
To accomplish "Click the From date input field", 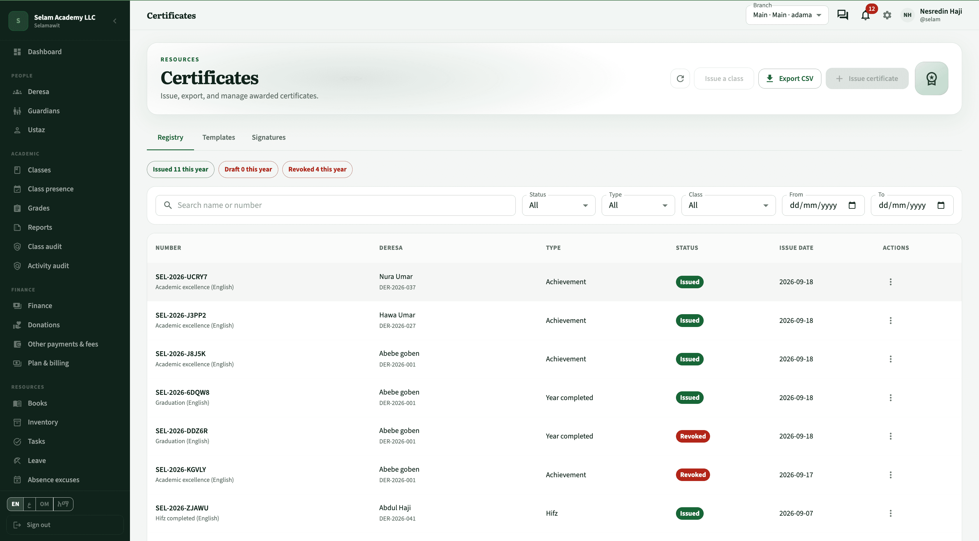I will tap(823, 205).
